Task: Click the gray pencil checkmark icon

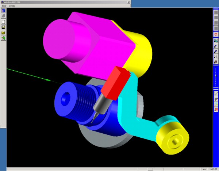Action: click(x=216, y=93)
